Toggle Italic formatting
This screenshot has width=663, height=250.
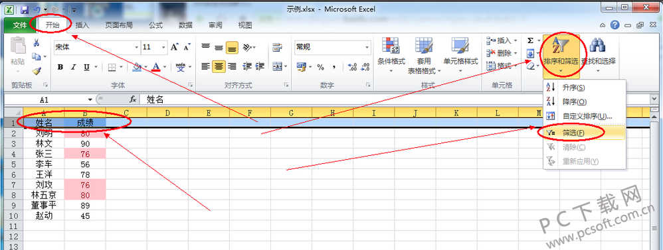[x=74, y=67]
